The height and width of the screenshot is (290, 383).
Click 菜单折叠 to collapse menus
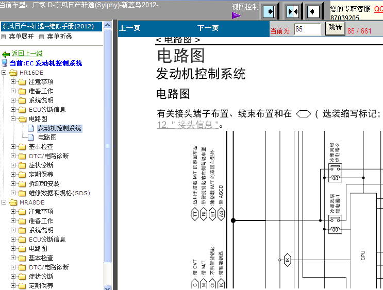point(59,37)
